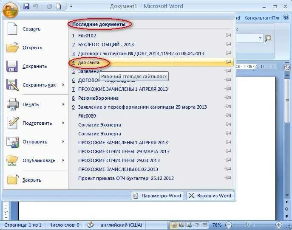Pin the Договор с экспертом document

[228, 53]
